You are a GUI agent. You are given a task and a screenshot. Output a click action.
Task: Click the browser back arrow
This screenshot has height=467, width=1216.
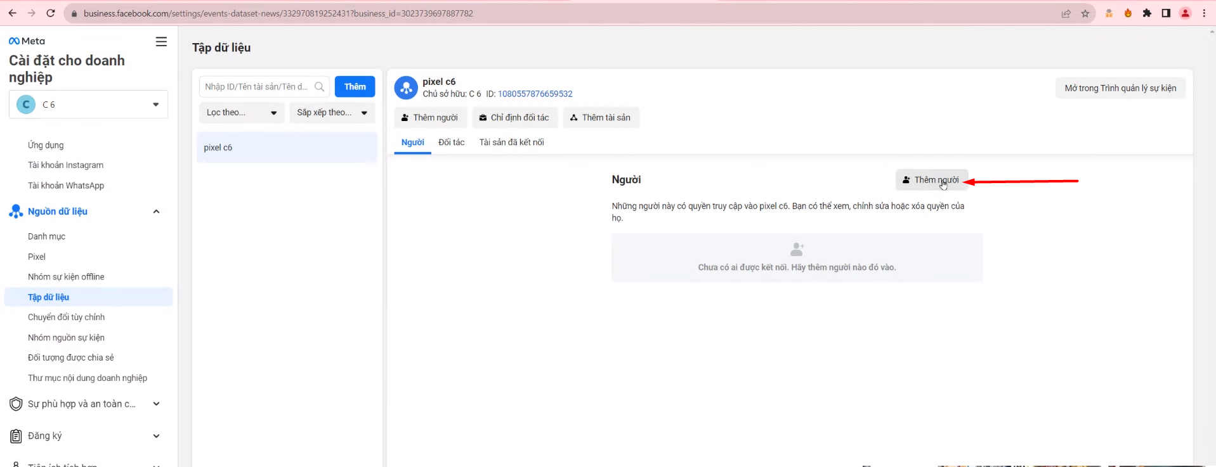tap(12, 13)
